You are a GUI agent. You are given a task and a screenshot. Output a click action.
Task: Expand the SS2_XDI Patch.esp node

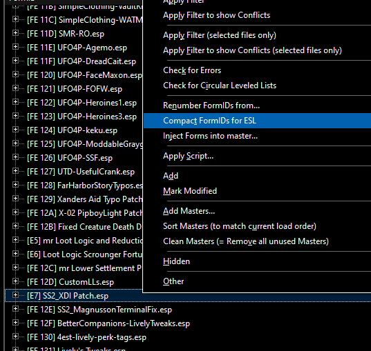coord(15,295)
